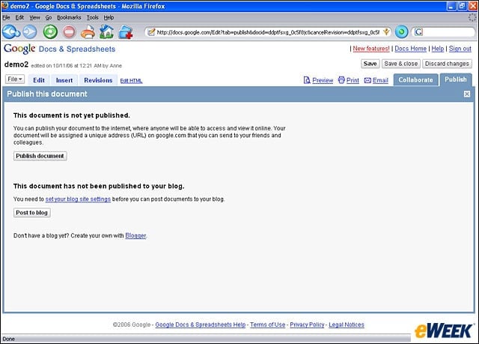Click the Firefox Back arrow icon

[11, 31]
